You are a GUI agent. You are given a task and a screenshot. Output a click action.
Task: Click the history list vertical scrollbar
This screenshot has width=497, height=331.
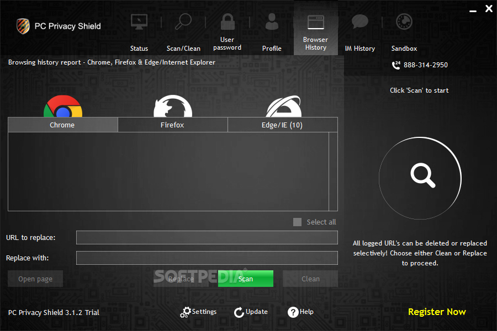[x=333, y=172]
